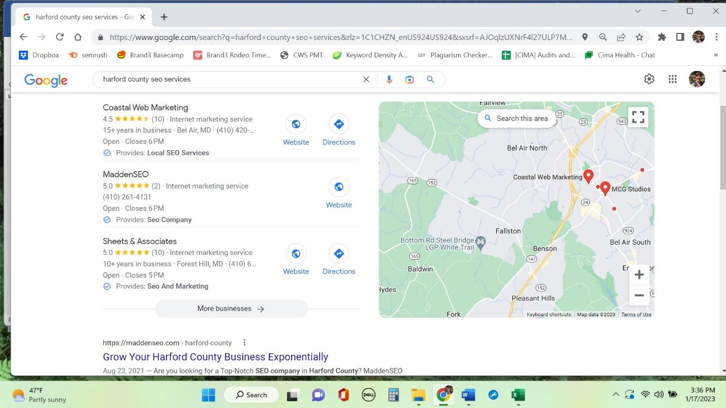
Task: Open the MaddenSEO listing
Action: click(126, 174)
